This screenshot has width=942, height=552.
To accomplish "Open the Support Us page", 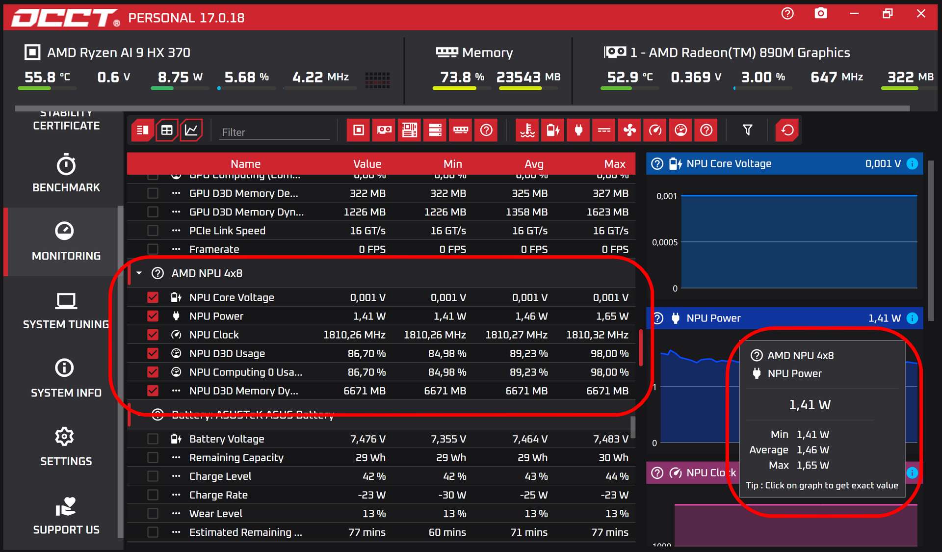I will [x=66, y=516].
